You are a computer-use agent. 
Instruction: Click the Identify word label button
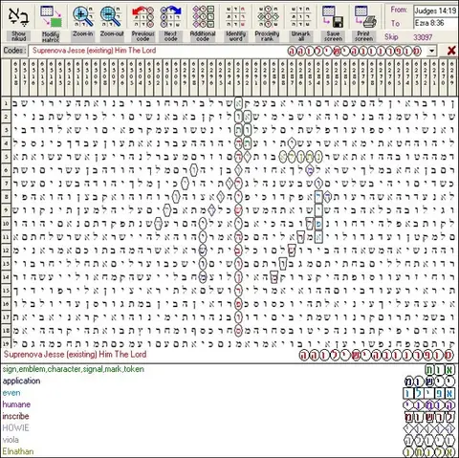(x=235, y=36)
